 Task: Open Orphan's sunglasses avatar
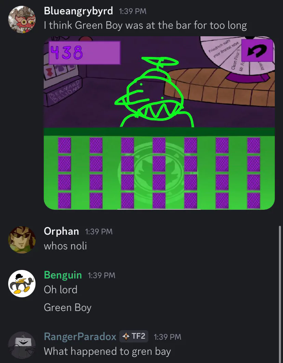22,240
